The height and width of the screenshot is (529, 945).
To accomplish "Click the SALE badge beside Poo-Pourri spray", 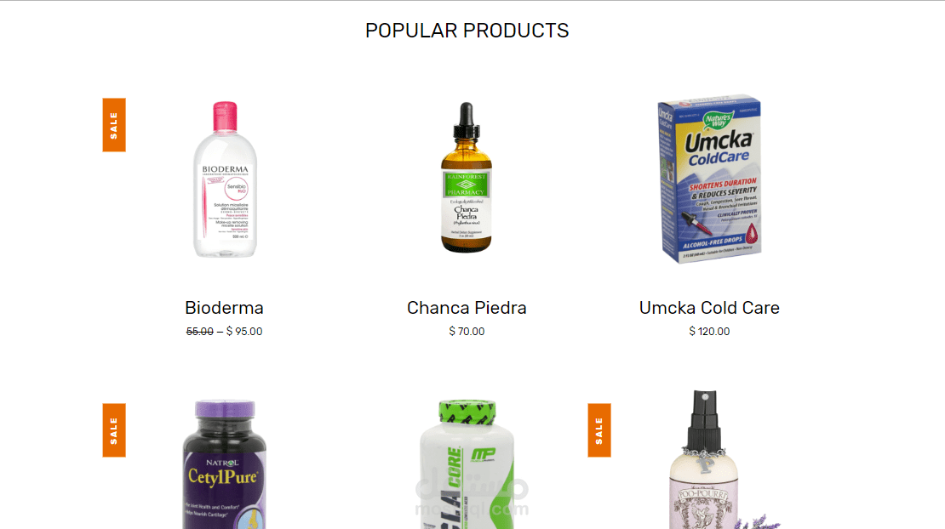I will point(599,430).
